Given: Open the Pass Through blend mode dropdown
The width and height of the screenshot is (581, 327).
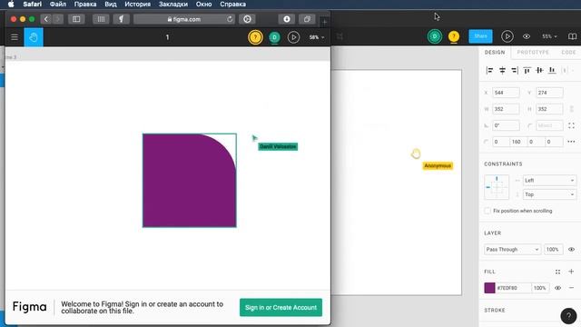Looking at the screenshot, I should [512, 249].
